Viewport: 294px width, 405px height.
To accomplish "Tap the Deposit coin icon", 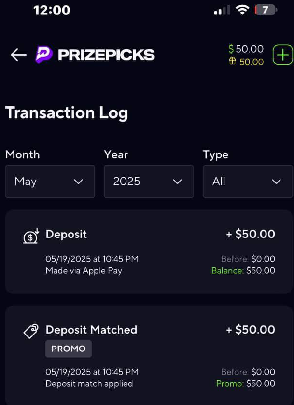I will (x=31, y=236).
